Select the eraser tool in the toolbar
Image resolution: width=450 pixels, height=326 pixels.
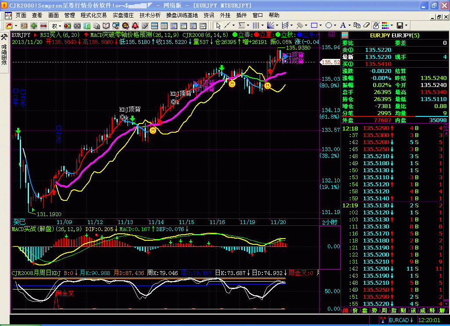(x=367, y=25)
